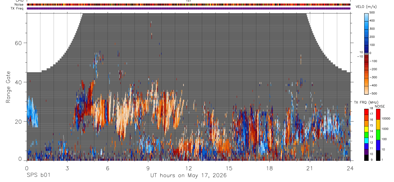The image size is (394, 182).
Task: Click the SPS b01 beam label
Action: [x=38, y=175]
